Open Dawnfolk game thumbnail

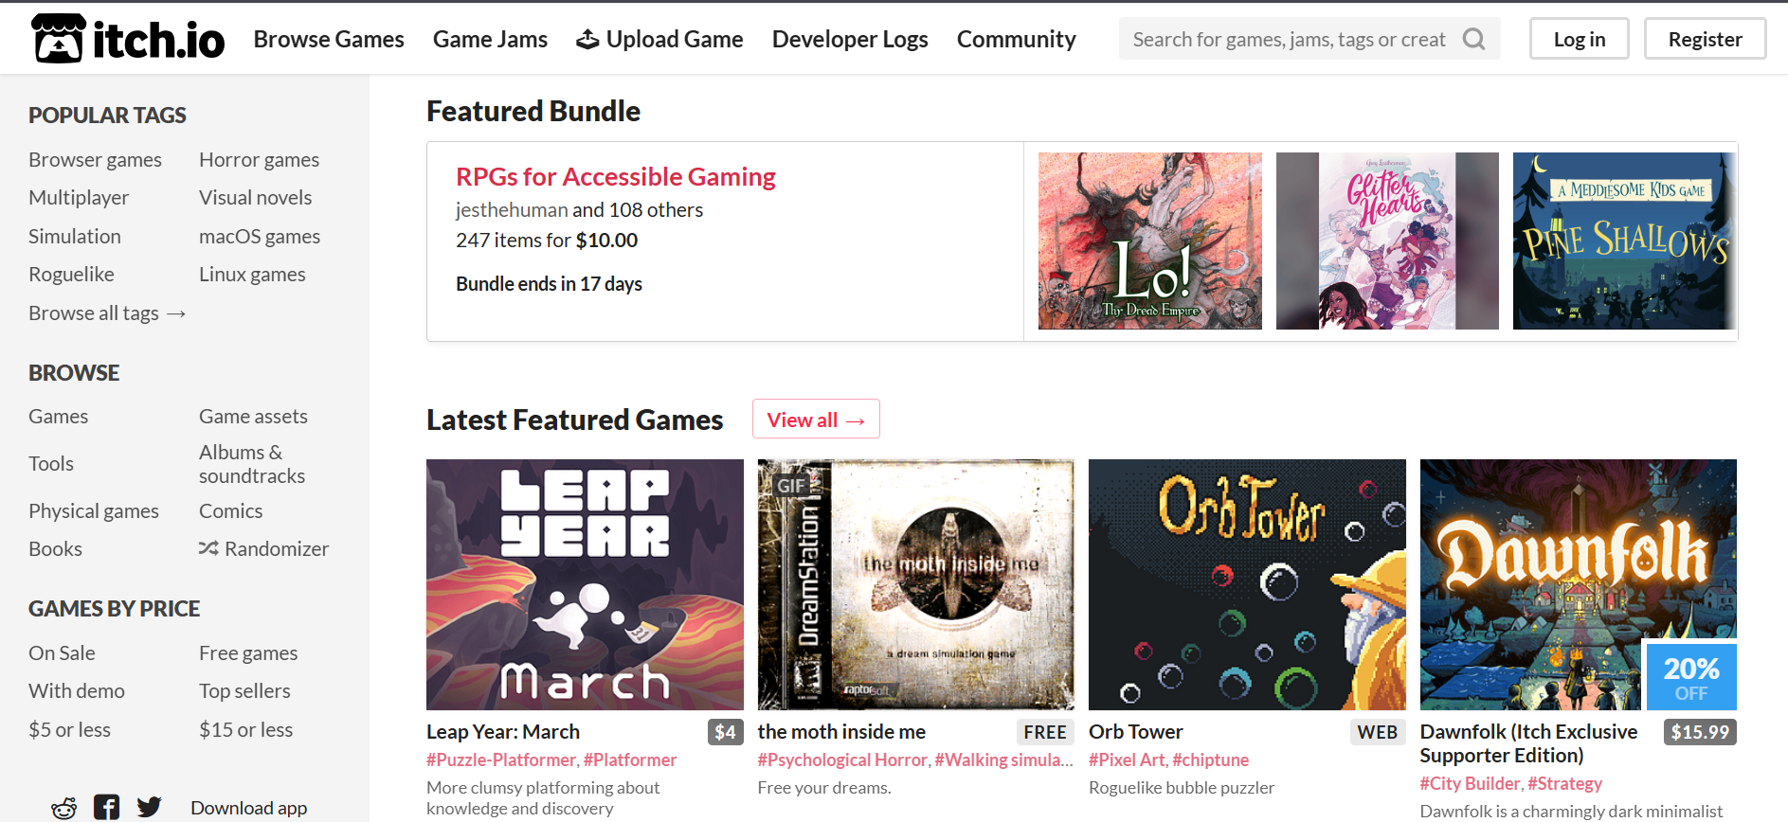[x=1579, y=584]
